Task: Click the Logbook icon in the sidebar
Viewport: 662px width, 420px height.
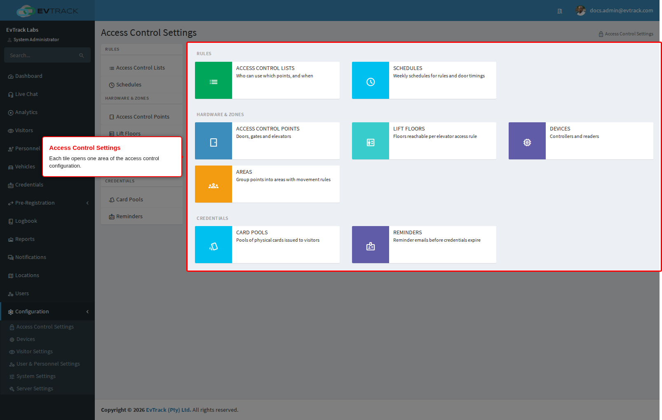Action: click(11, 222)
